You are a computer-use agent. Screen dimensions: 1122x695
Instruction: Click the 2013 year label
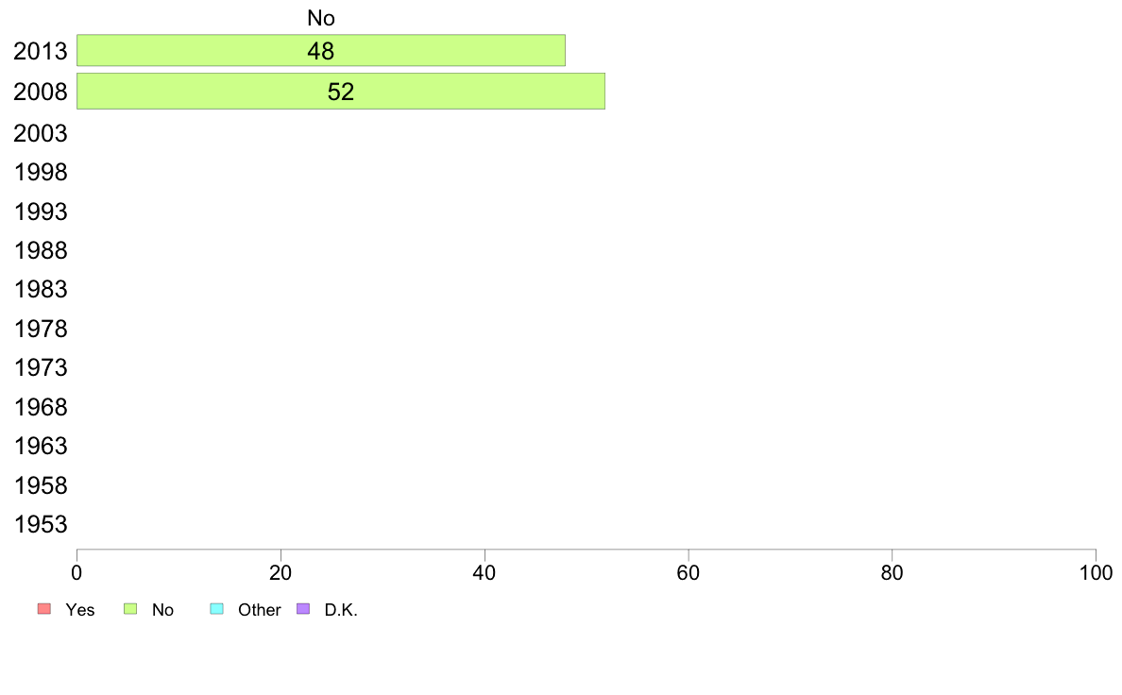(41, 52)
